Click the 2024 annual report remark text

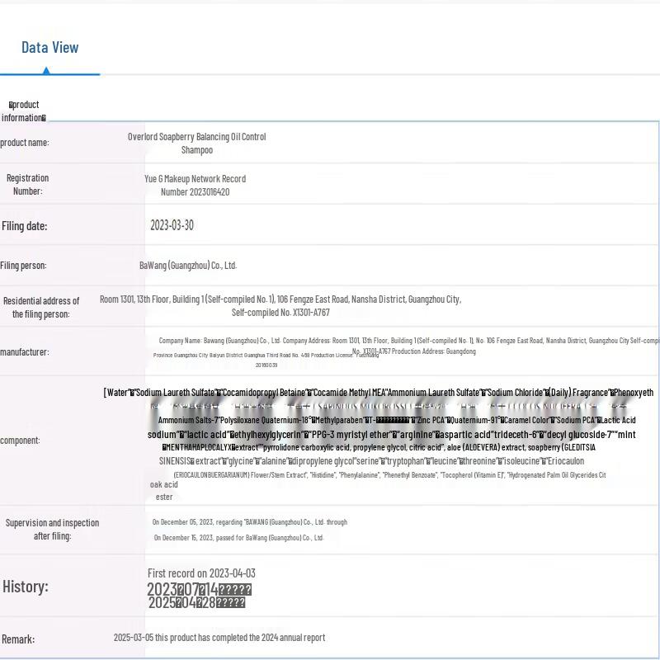(x=219, y=638)
